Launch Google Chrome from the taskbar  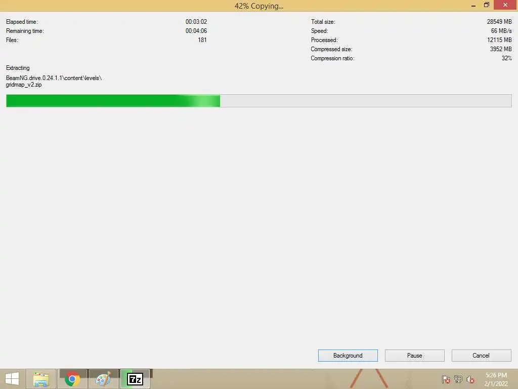[x=72, y=379]
